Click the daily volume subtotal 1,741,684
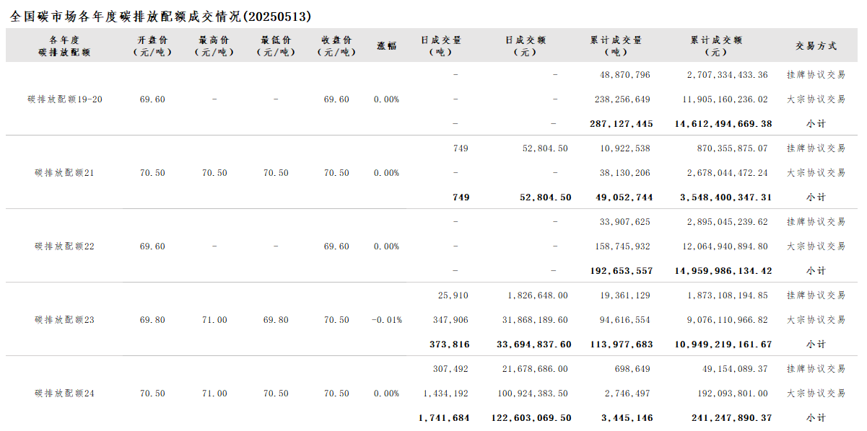Viewport: 867px width, 431px height. [444, 418]
